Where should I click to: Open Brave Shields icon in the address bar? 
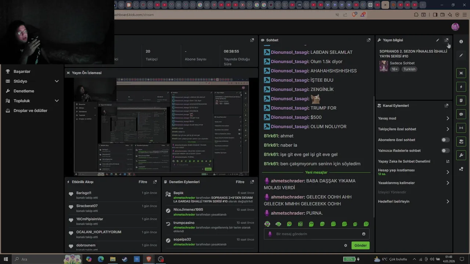pyautogui.click(x=354, y=15)
